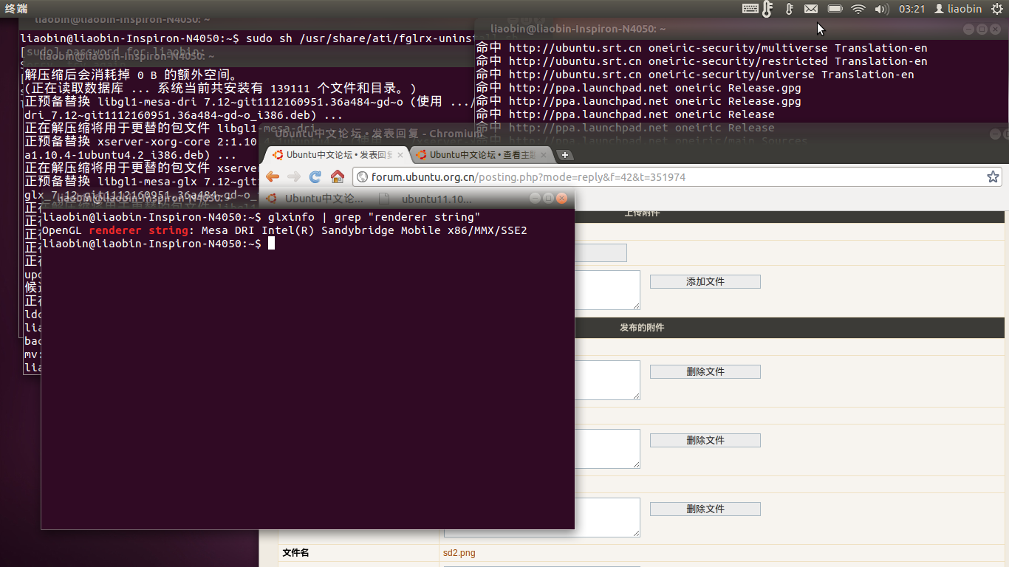Go to Chromium's home page
Viewport: 1009px width, 567px height.
click(338, 176)
